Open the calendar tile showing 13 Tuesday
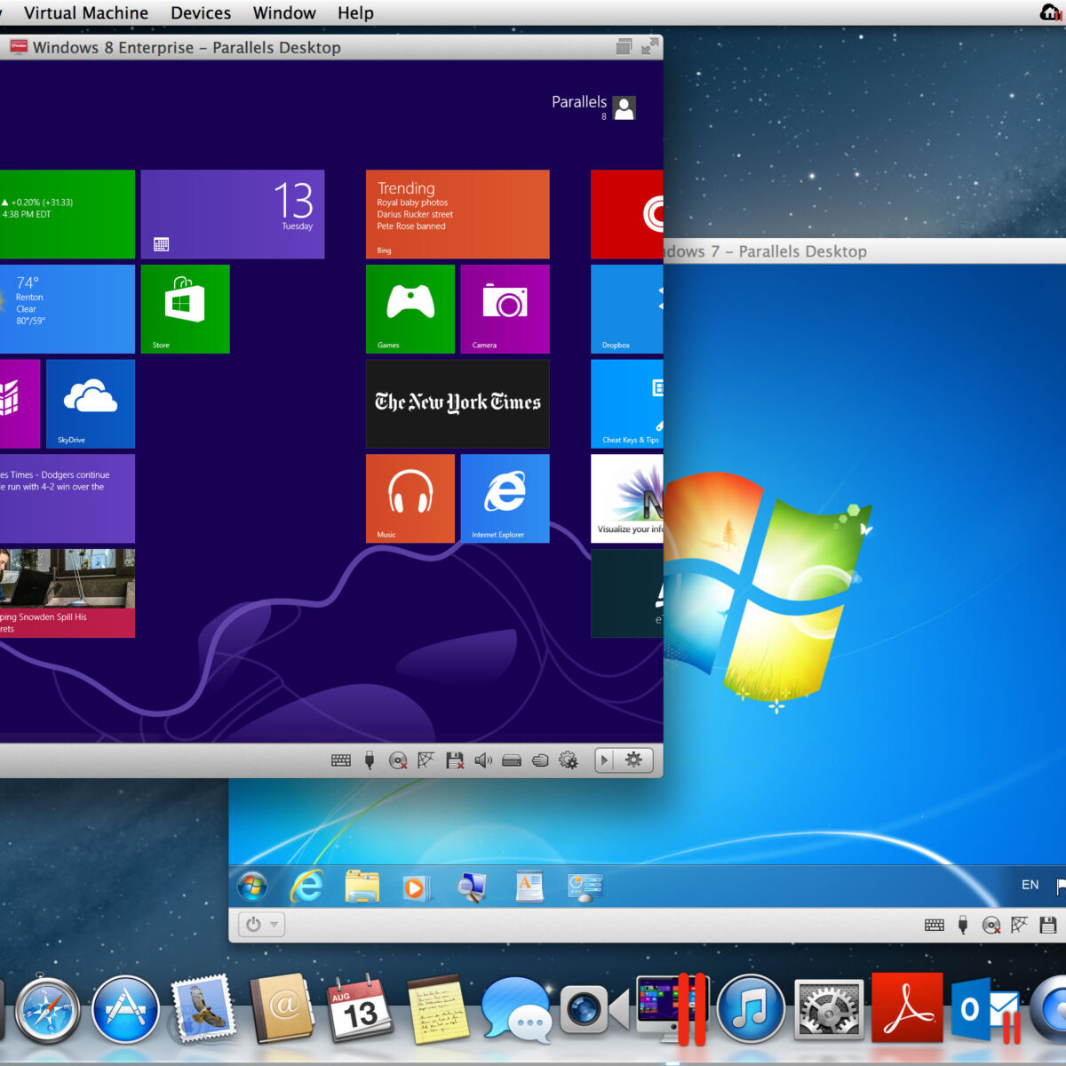 [233, 214]
